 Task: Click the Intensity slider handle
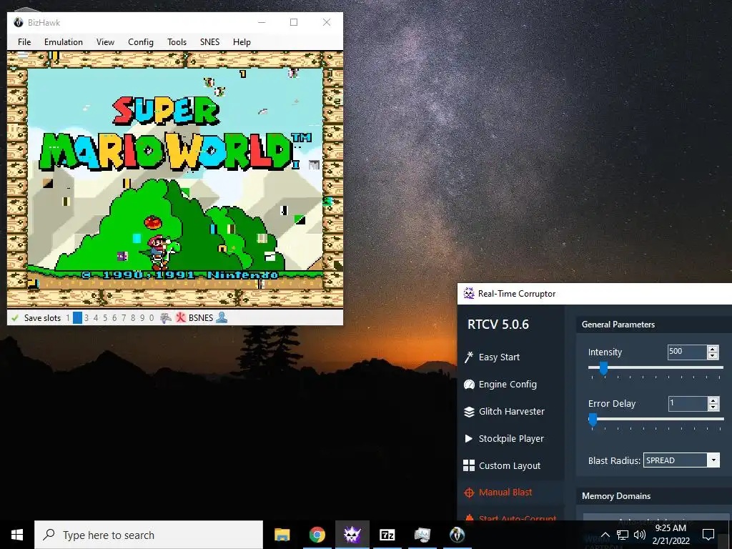coord(603,368)
